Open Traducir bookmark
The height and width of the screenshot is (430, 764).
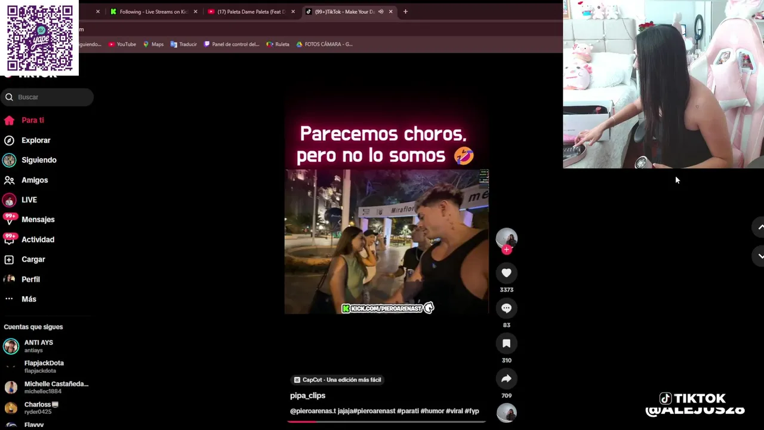tap(184, 44)
